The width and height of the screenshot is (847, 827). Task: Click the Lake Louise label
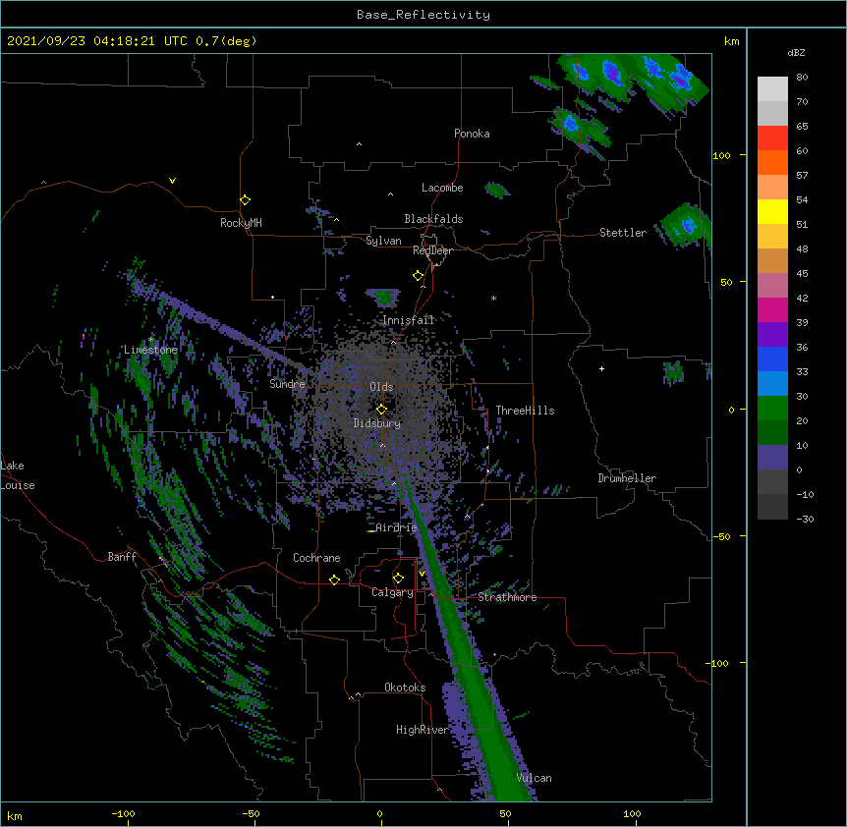click(18, 475)
